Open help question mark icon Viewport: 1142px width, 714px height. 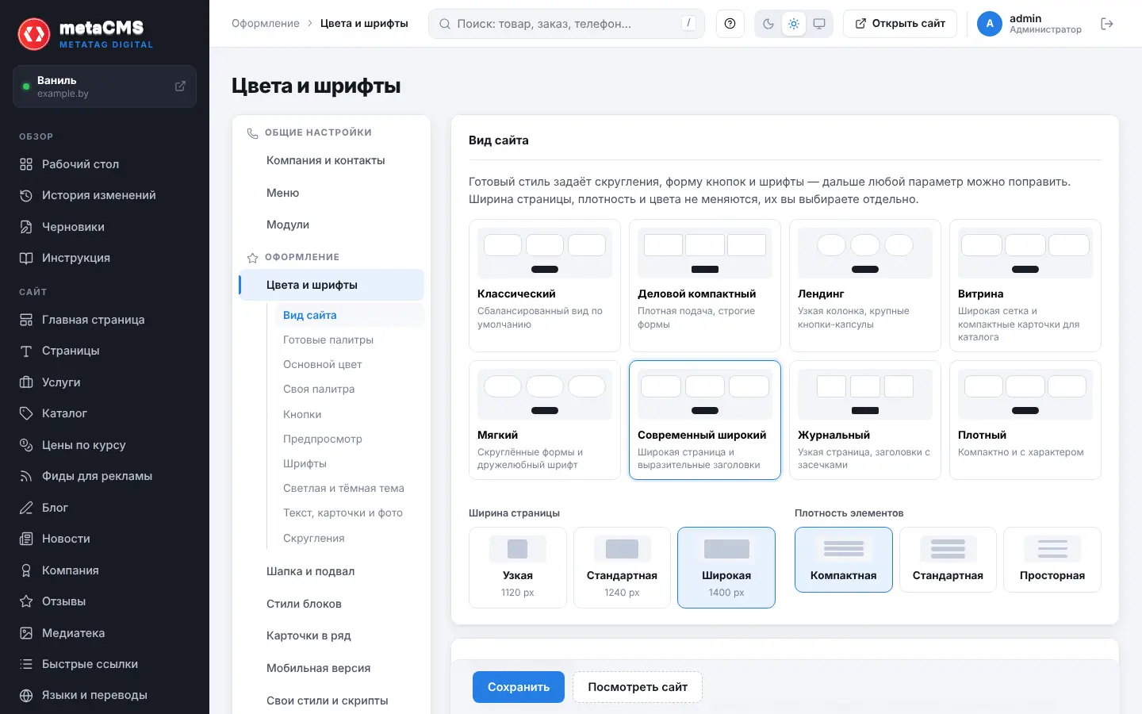click(730, 24)
